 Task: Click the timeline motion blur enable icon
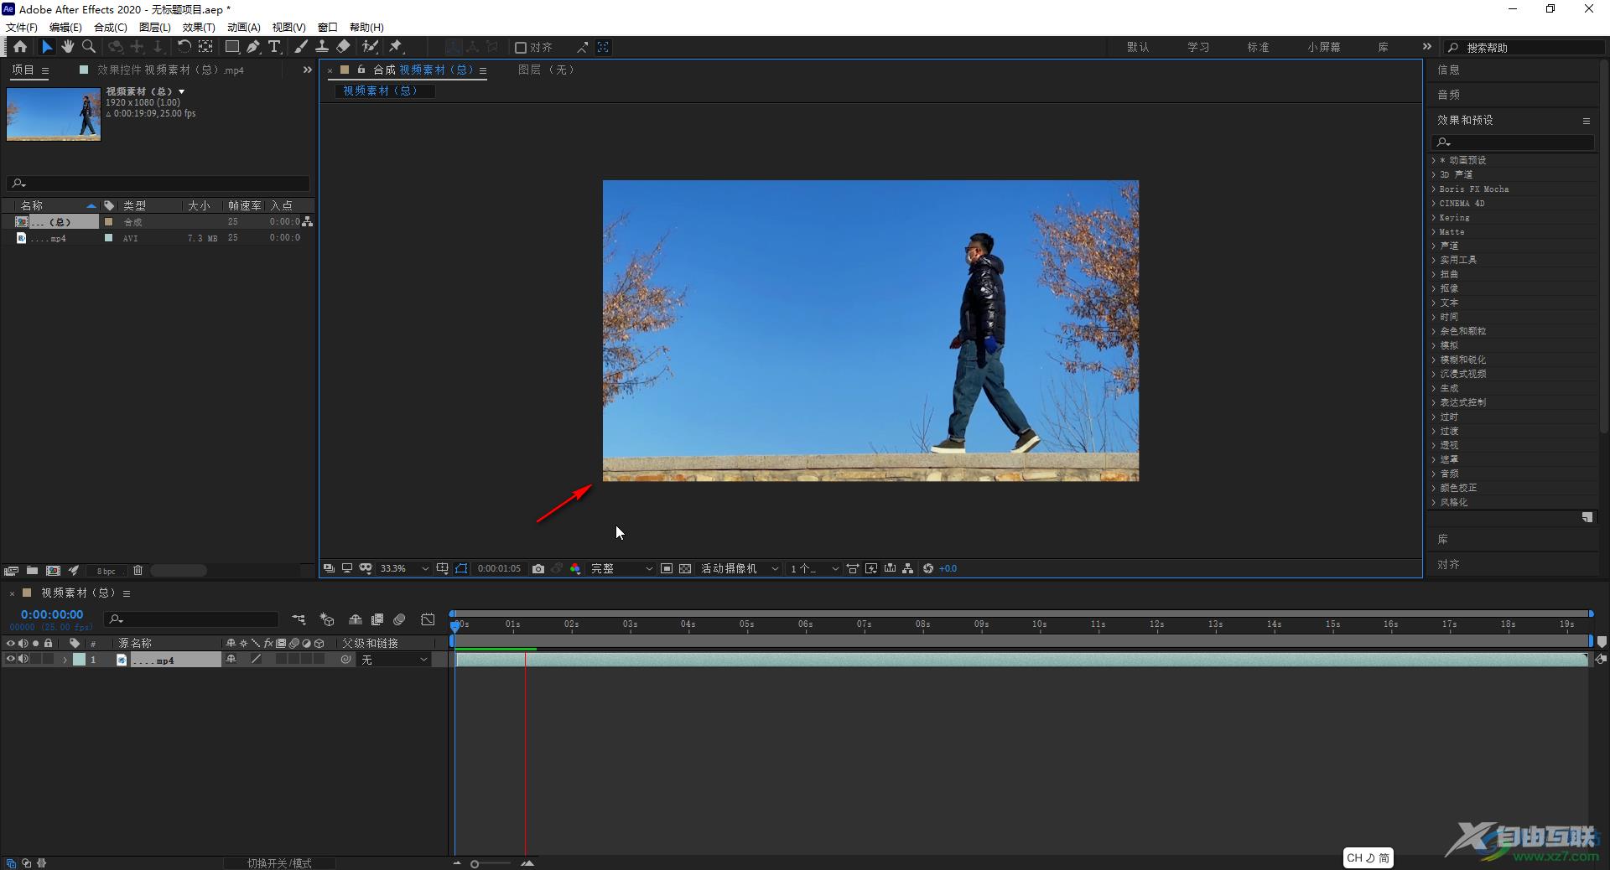(x=400, y=619)
